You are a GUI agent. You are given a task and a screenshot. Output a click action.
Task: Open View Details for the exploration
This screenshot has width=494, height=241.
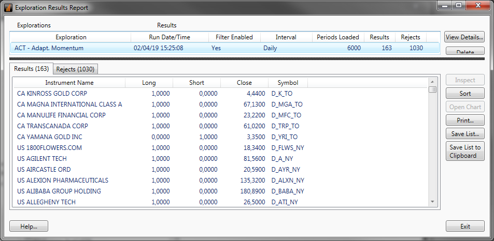pyautogui.click(x=464, y=37)
